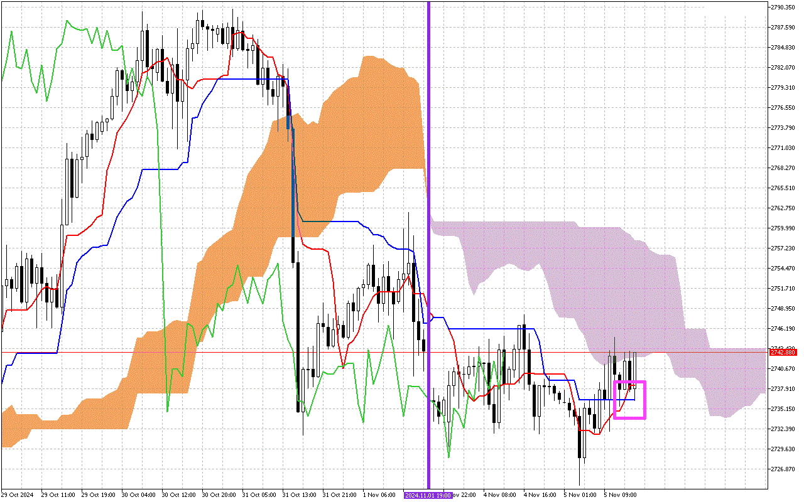This screenshot has width=804, height=502.
Task: Click the 2773.790 price scale label
Action: click(783, 128)
